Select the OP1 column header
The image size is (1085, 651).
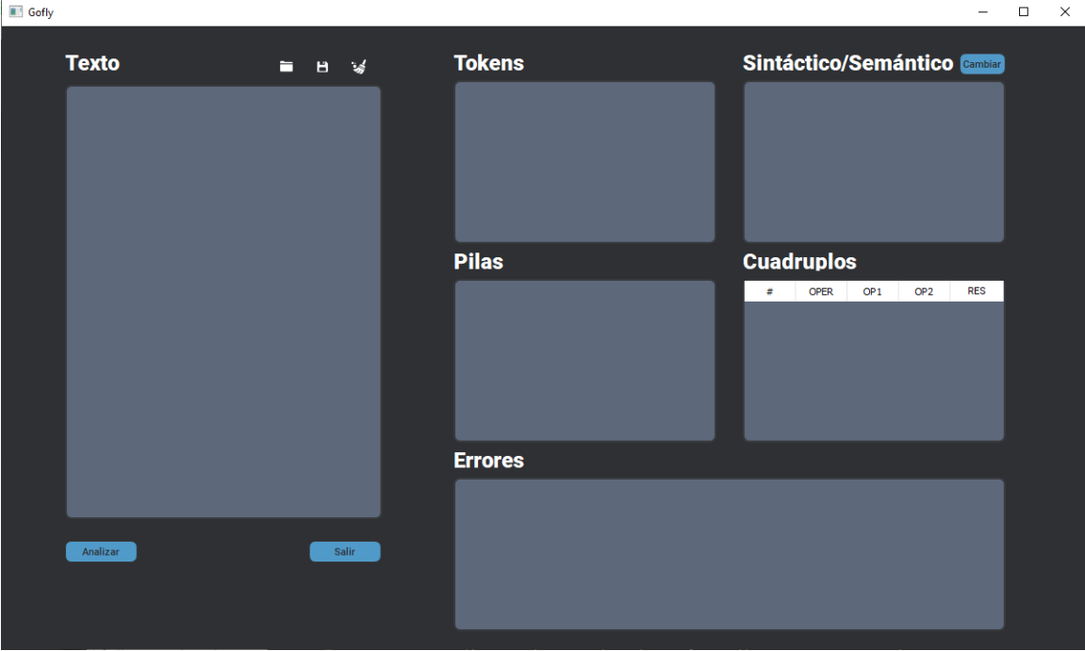(873, 292)
